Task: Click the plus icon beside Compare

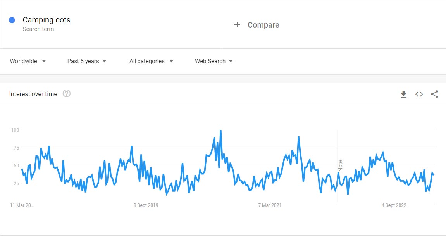Action: pos(237,25)
